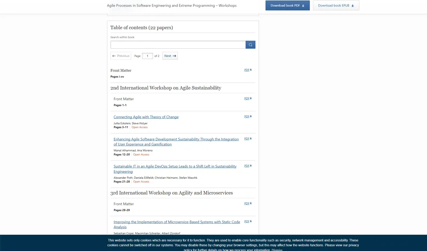Download PDF for Connecting Agile with Theory of Change

tap(248, 117)
